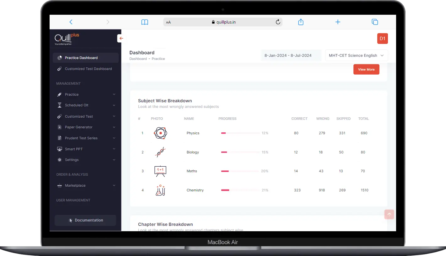Click the quillplus.in address bar
446x256 pixels.
tap(223, 22)
